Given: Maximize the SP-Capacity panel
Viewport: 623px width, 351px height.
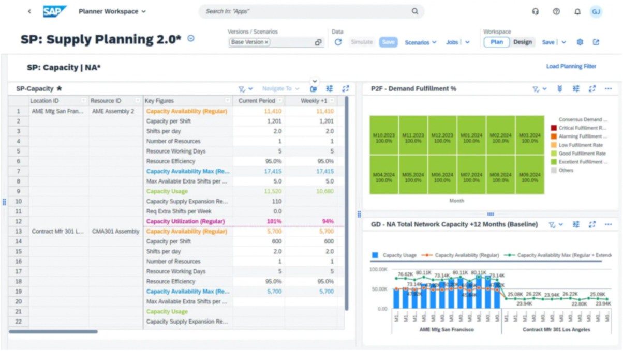Looking at the screenshot, I should click(346, 89).
